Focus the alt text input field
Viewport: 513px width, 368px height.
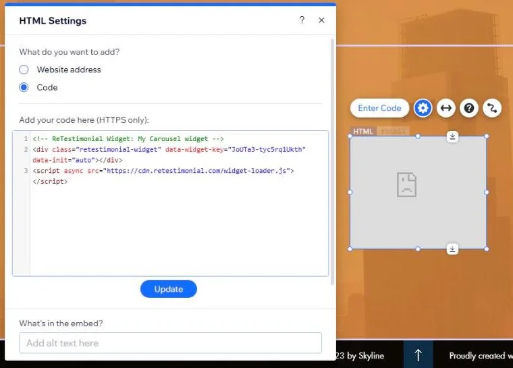[x=171, y=343]
